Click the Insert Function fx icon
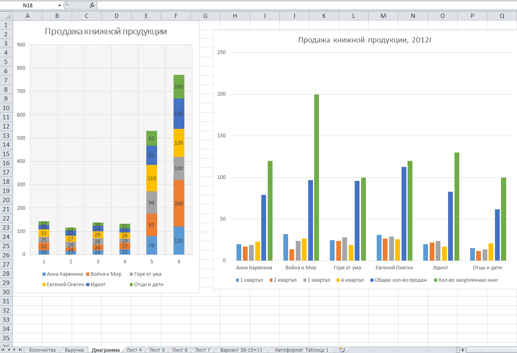 (92, 5)
